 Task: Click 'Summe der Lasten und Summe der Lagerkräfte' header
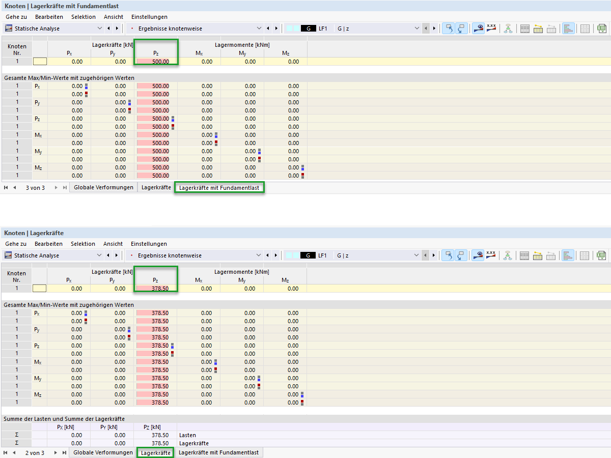(64, 419)
